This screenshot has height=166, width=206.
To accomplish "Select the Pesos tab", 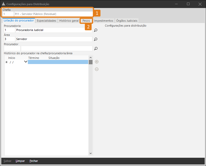I will tap(86, 21).
